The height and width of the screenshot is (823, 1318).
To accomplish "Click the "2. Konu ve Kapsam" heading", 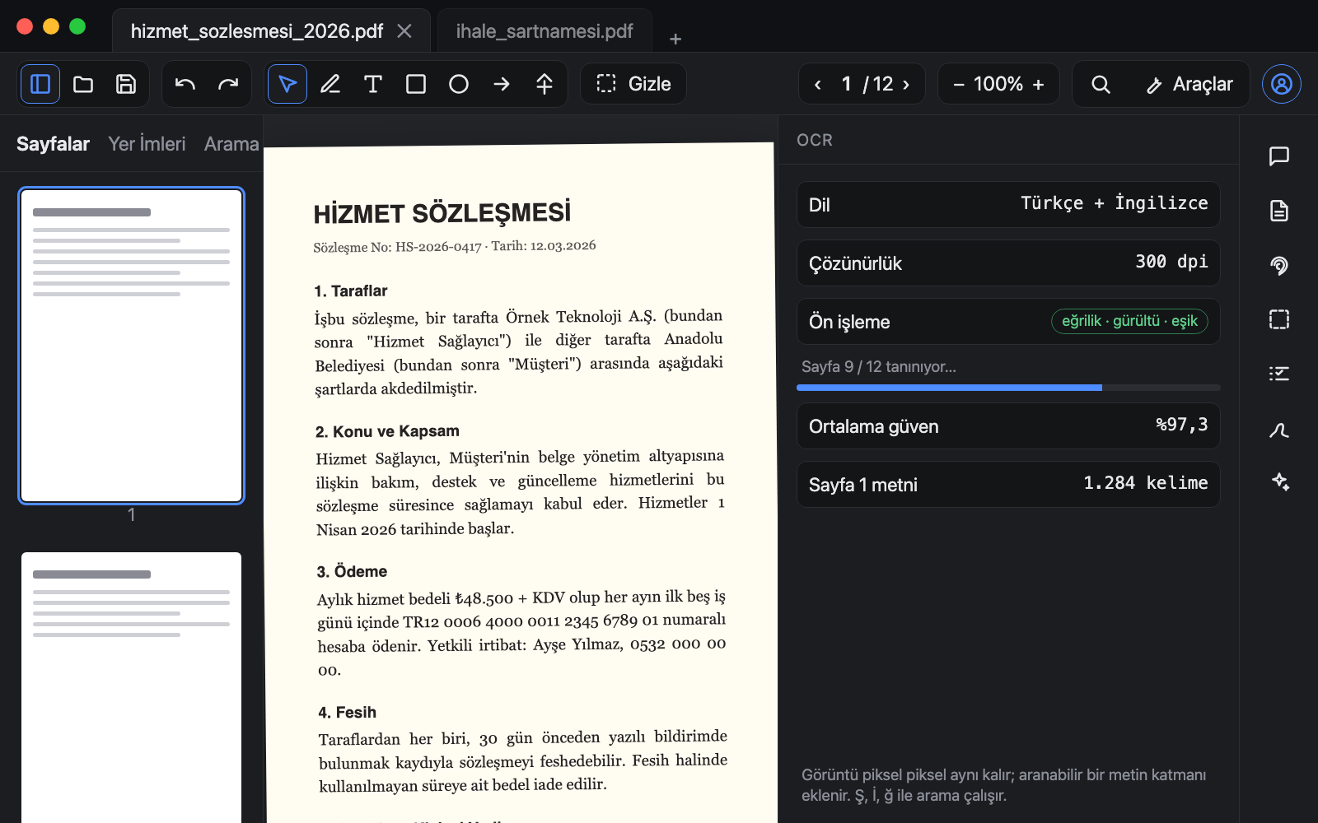I will (x=387, y=431).
